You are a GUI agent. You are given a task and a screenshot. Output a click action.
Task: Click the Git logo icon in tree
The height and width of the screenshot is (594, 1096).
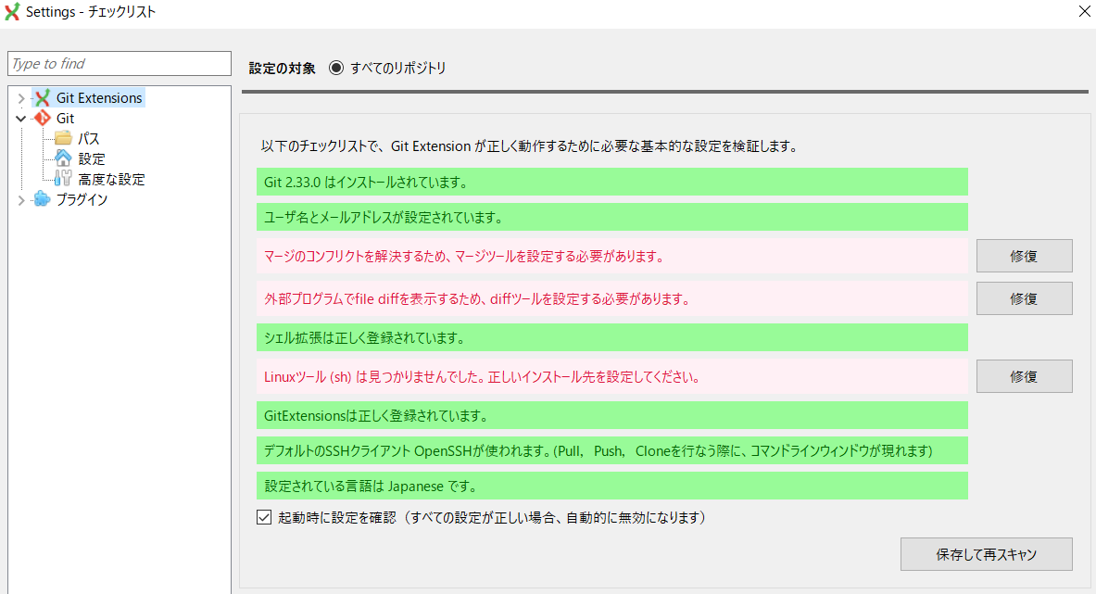pos(42,119)
